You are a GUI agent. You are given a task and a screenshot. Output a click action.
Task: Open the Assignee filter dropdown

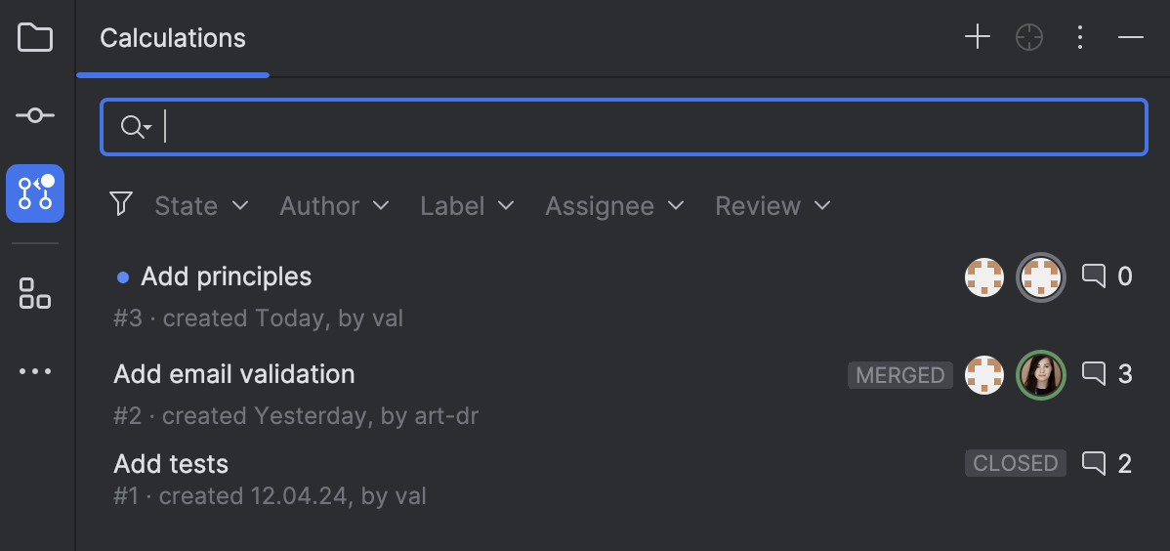[614, 206]
